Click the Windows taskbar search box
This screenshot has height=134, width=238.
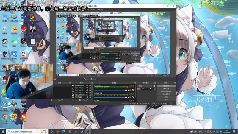coord(27,132)
